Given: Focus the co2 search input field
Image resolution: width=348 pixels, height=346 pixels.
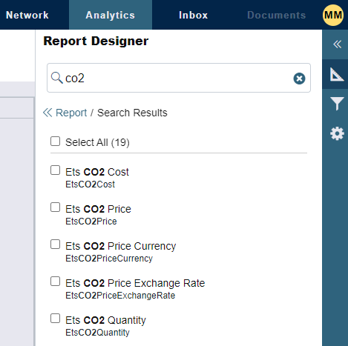Looking at the screenshot, I should (x=179, y=78).
